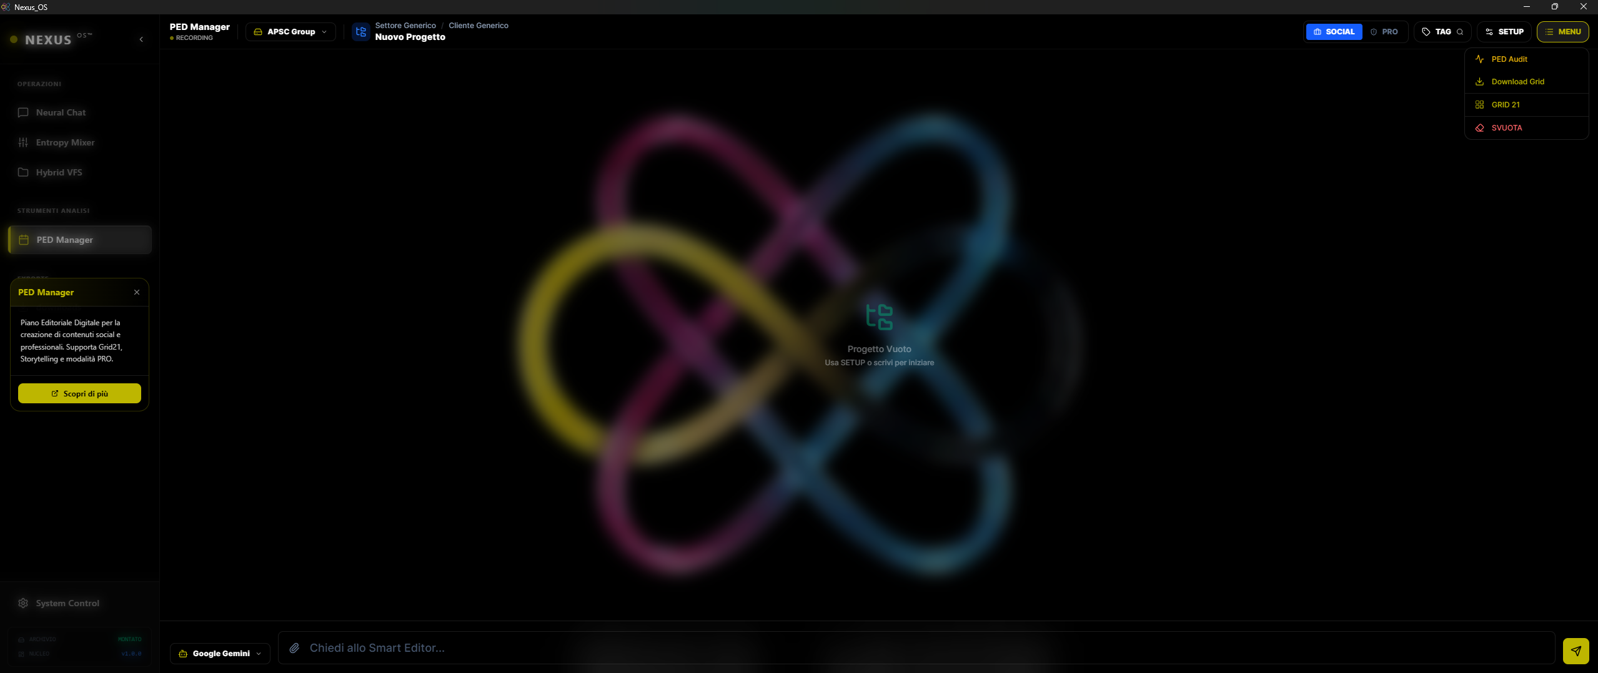The width and height of the screenshot is (1598, 673).
Task: Click the Nuovo Progetto title
Action: (410, 37)
